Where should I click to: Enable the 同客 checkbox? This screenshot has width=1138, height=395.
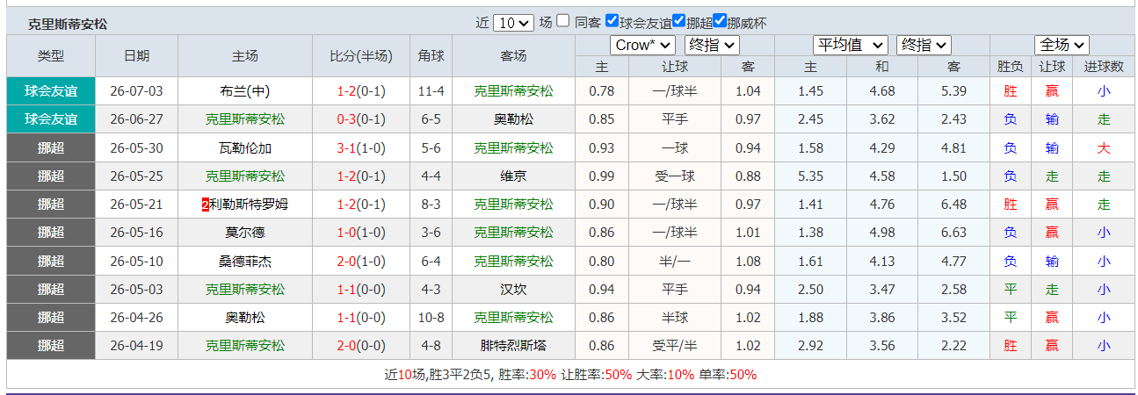pyautogui.click(x=563, y=21)
